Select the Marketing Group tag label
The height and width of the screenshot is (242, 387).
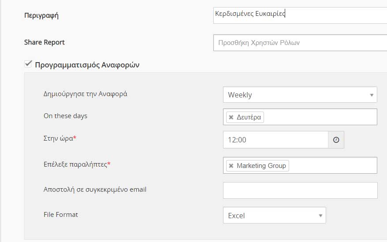(x=261, y=166)
